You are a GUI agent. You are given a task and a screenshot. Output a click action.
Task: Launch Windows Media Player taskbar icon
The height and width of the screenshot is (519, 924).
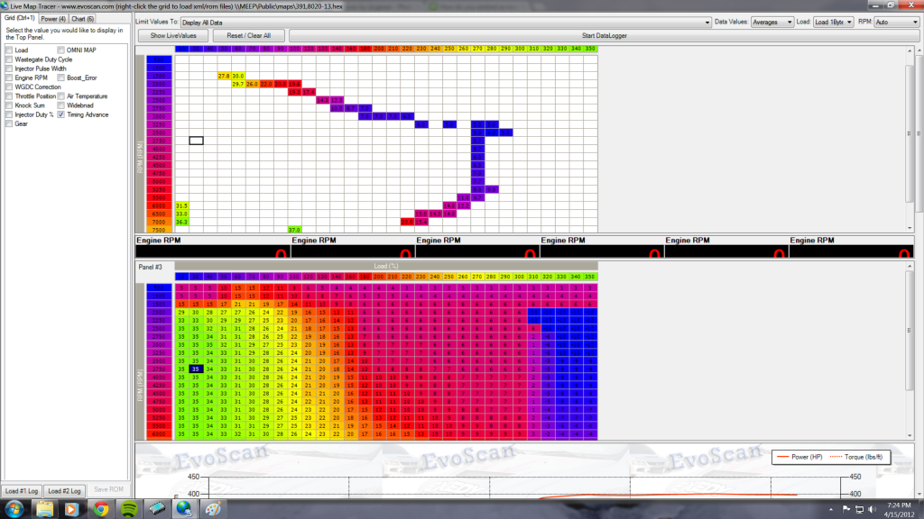coord(72,509)
